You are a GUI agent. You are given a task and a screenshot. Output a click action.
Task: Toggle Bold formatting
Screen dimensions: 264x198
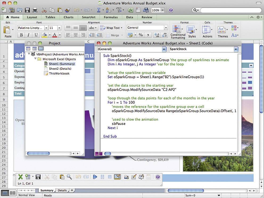[21, 35]
